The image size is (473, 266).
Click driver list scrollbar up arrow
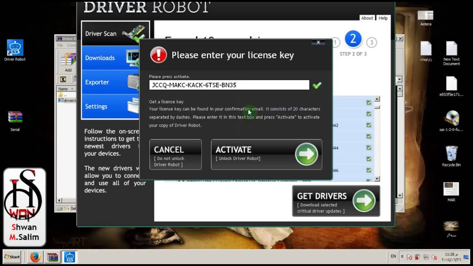[x=377, y=99]
